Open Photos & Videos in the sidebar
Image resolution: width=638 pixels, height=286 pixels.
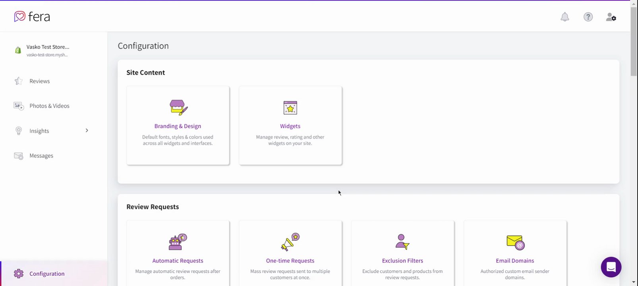(x=49, y=106)
